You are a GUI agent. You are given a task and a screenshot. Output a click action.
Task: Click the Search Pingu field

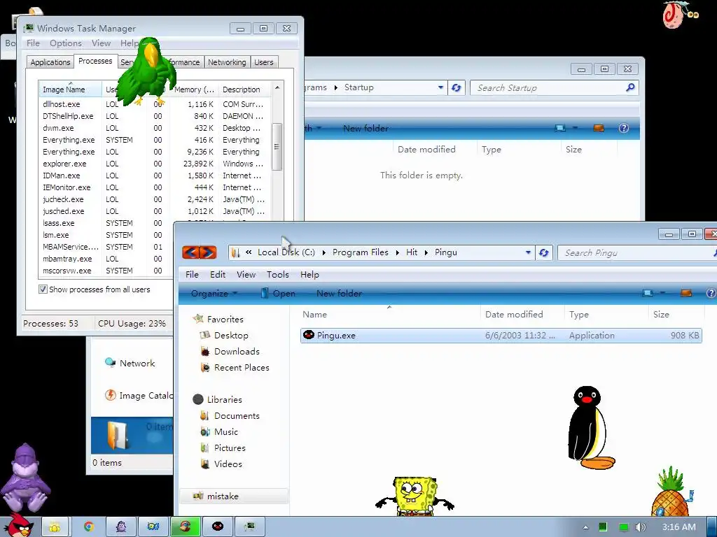(x=636, y=252)
